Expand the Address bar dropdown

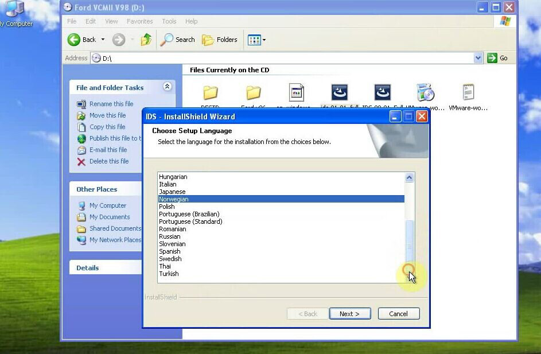click(478, 58)
